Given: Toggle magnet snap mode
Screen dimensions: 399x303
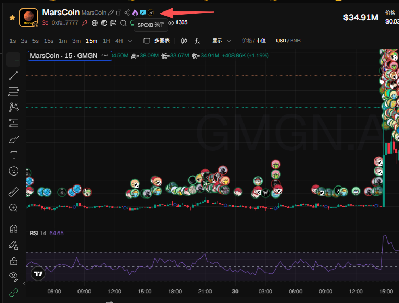Looking at the screenshot, I should (x=14, y=229).
